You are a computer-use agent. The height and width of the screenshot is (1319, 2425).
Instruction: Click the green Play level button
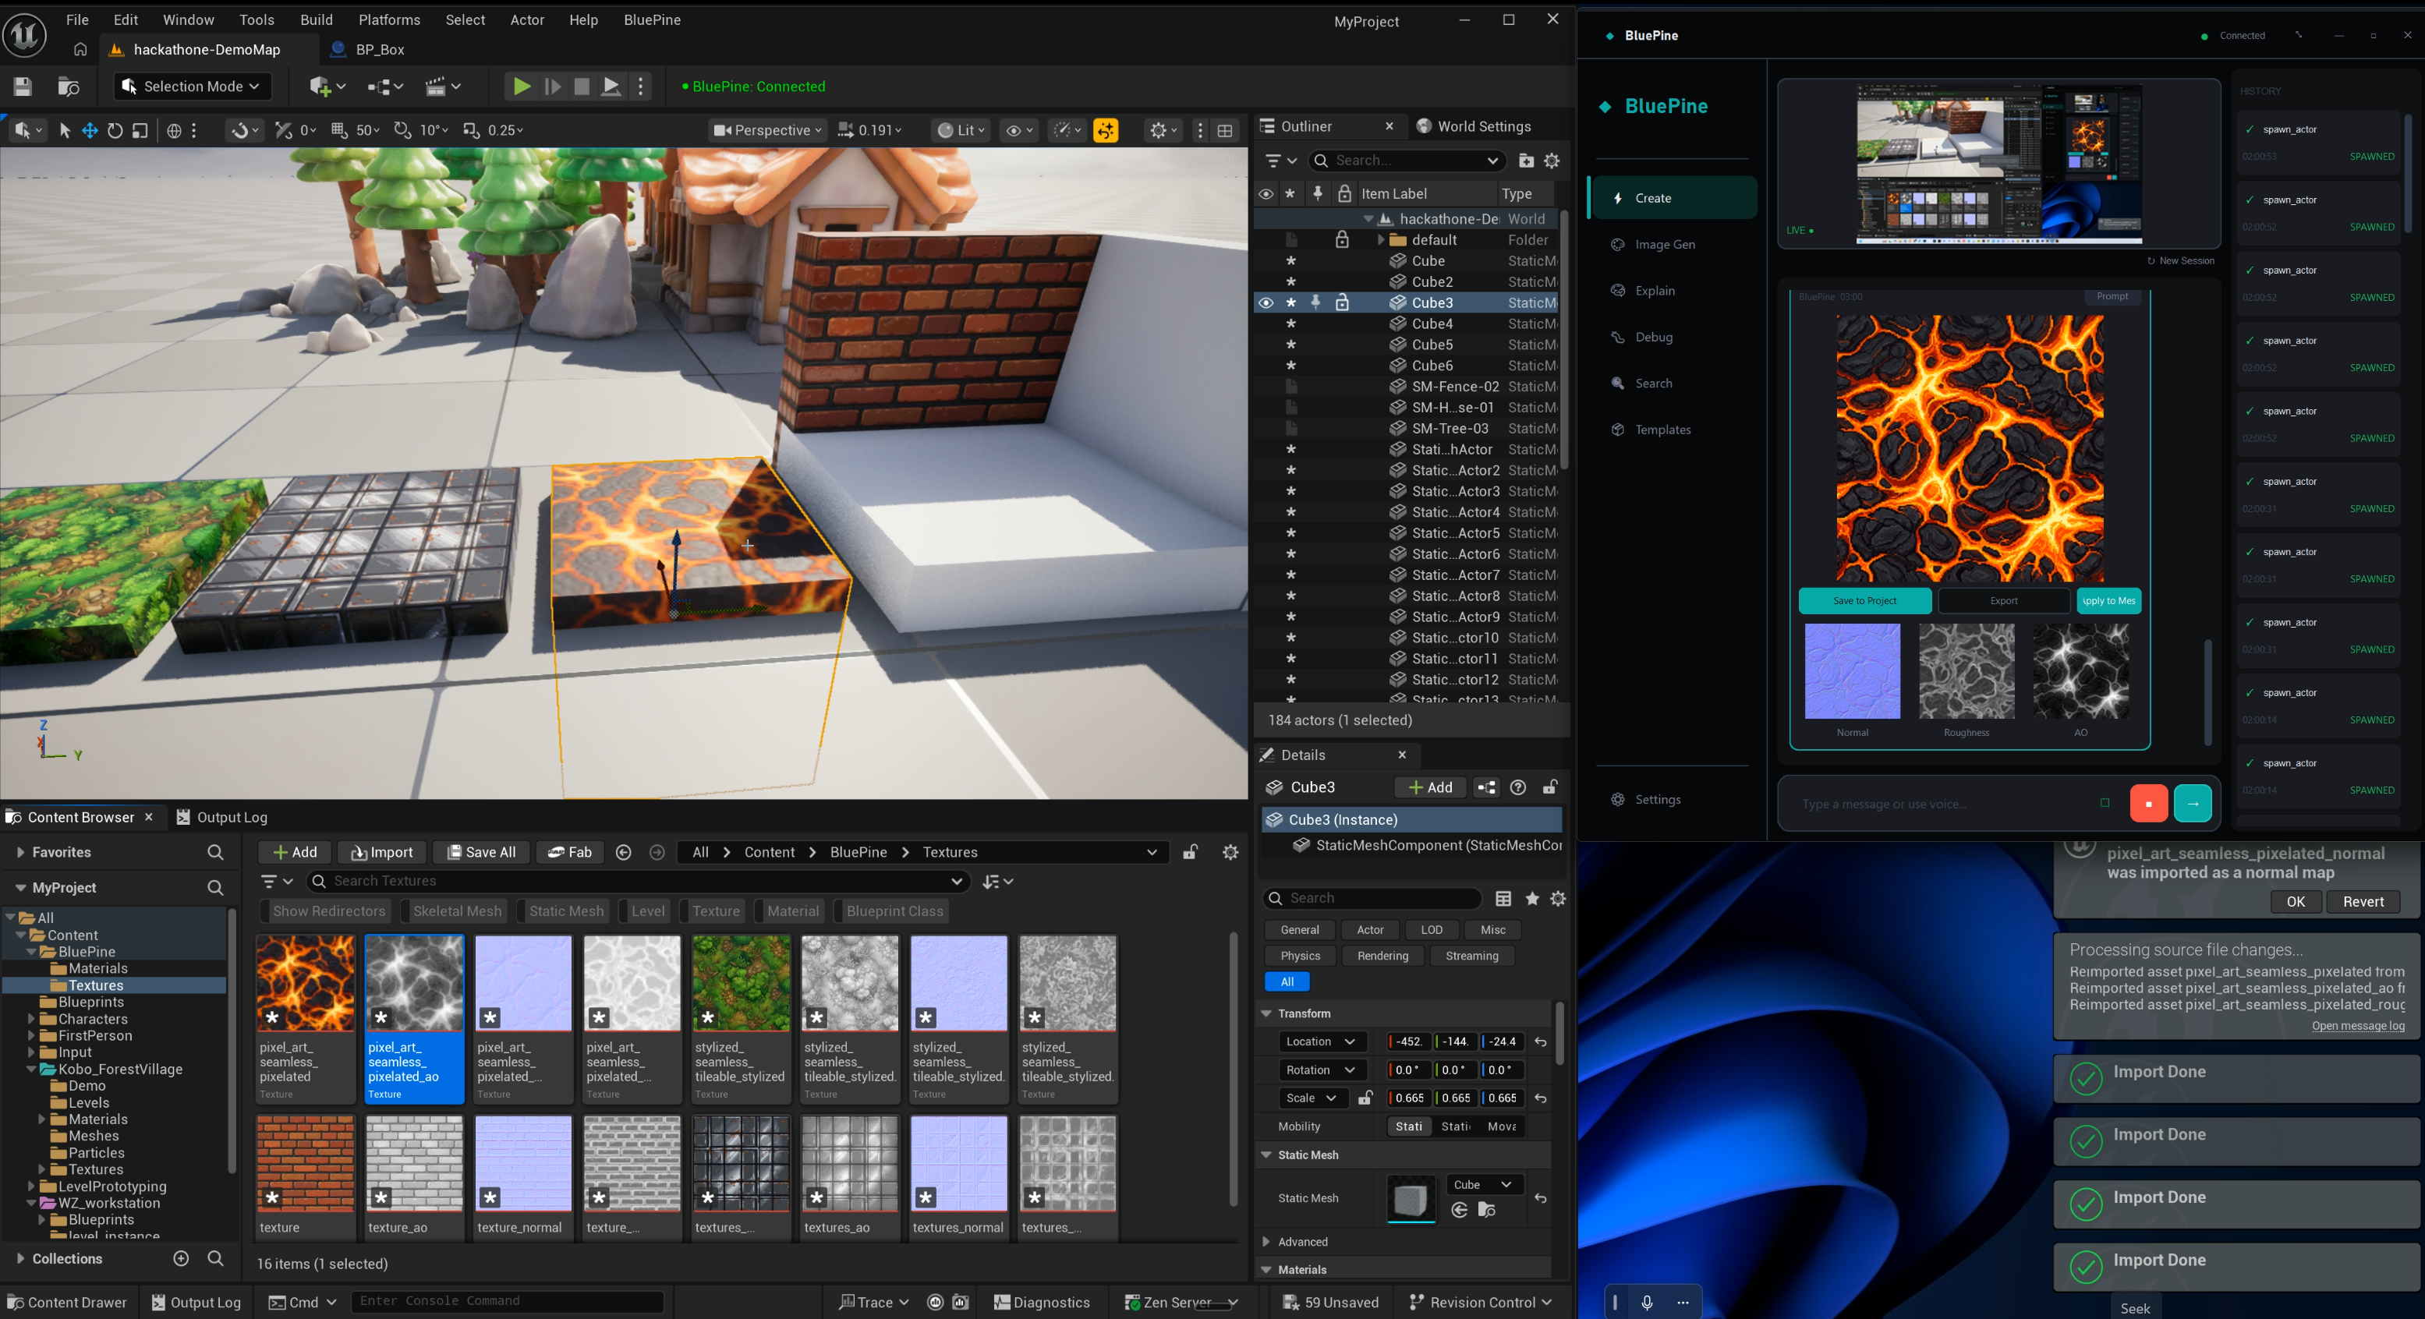pyautogui.click(x=521, y=86)
